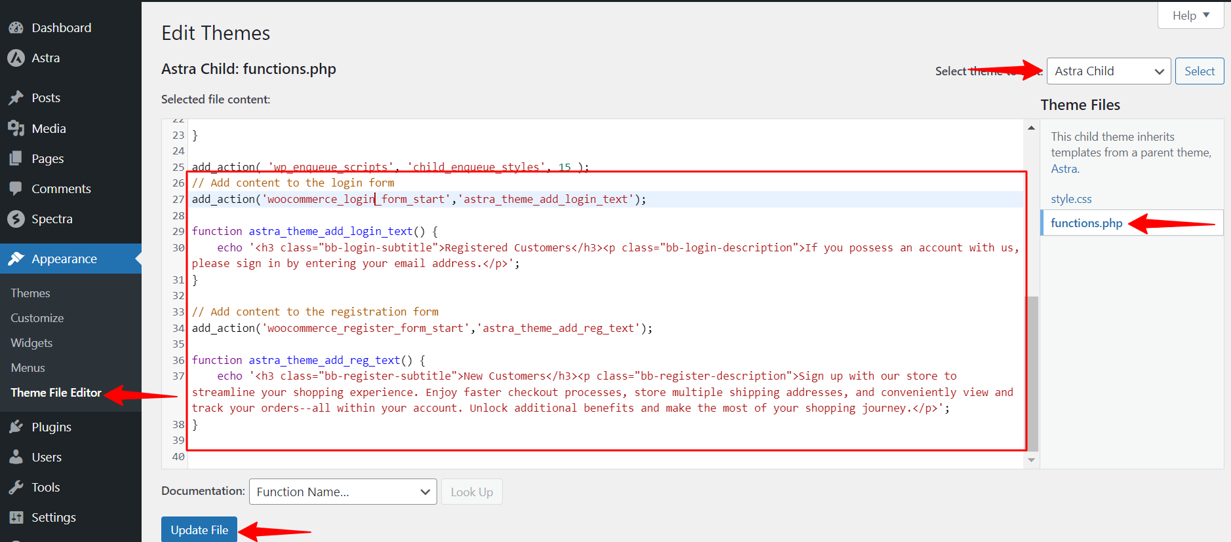Click the Users person icon
Image resolution: width=1231 pixels, height=542 pixels.
(16, 458)
